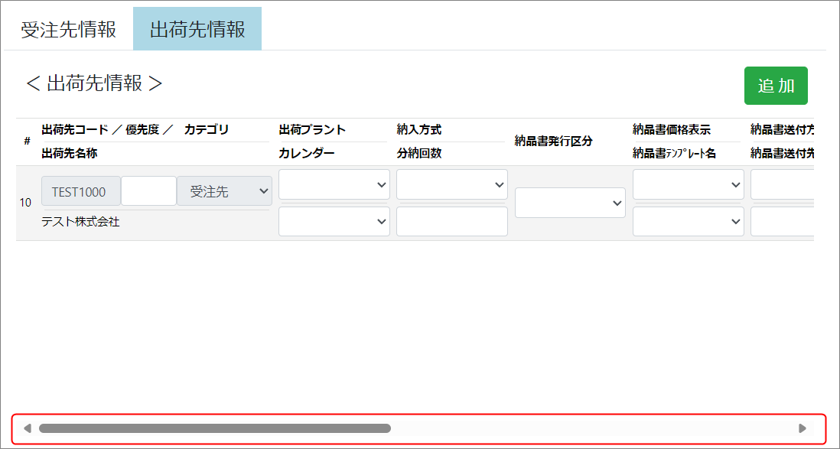Click the テスト株式会社 name text
This screenshot has height=449, width=840.
(x=80, y=223)
